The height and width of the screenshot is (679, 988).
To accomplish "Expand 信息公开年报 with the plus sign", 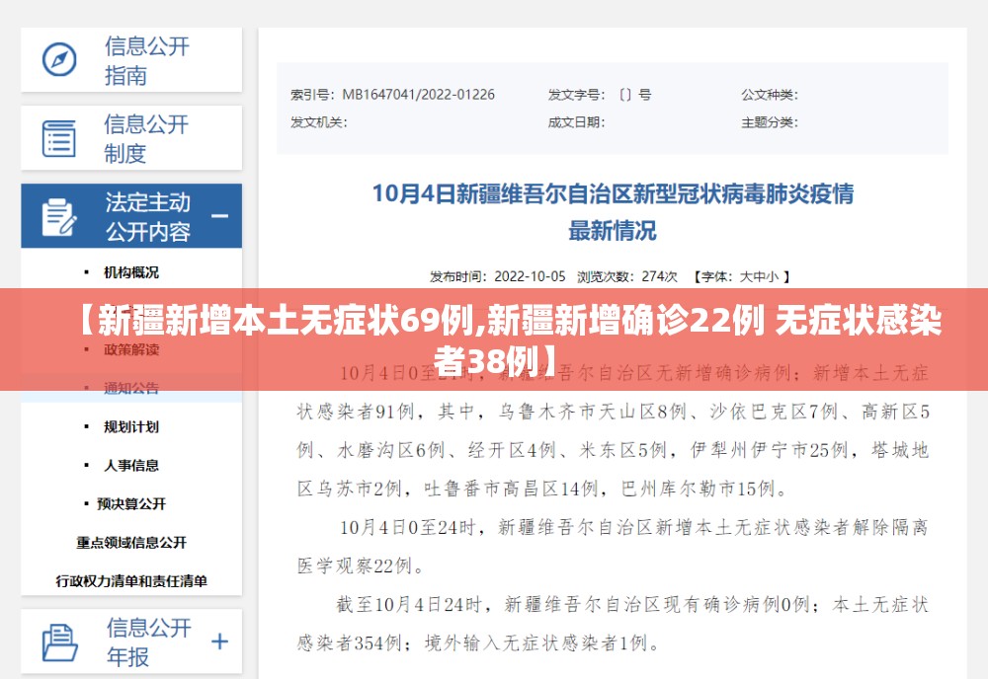I will (219, 641).
